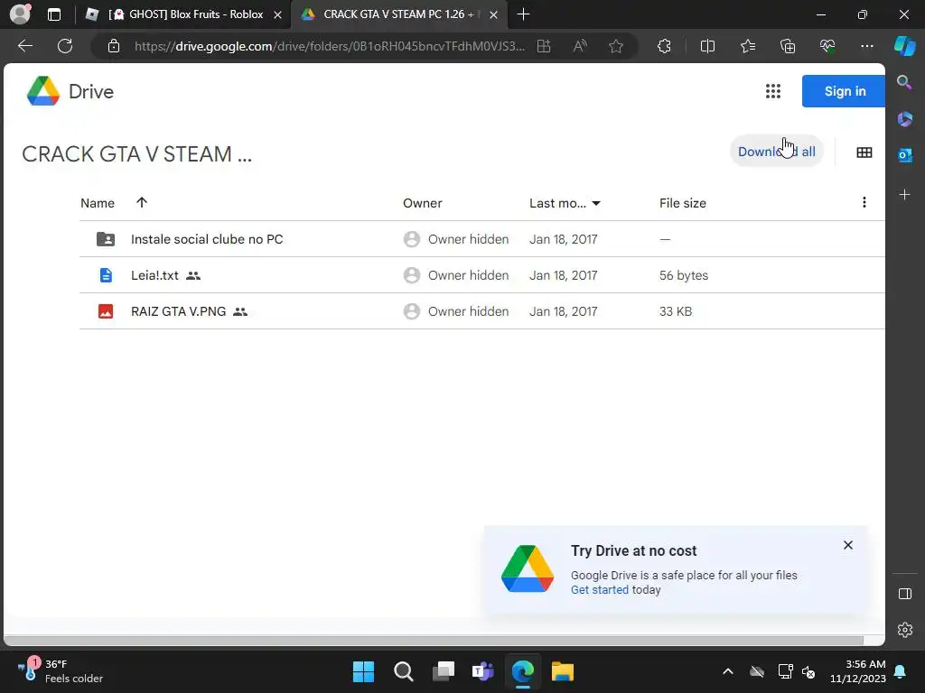The image size is (925, 693).
Task: Open the list more options menu
Action: [864, 203]
